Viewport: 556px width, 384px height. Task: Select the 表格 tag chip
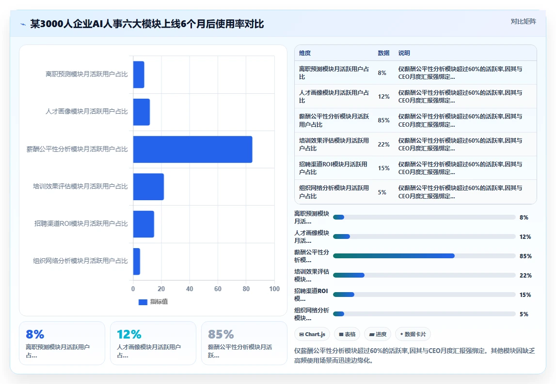[347, 334]
